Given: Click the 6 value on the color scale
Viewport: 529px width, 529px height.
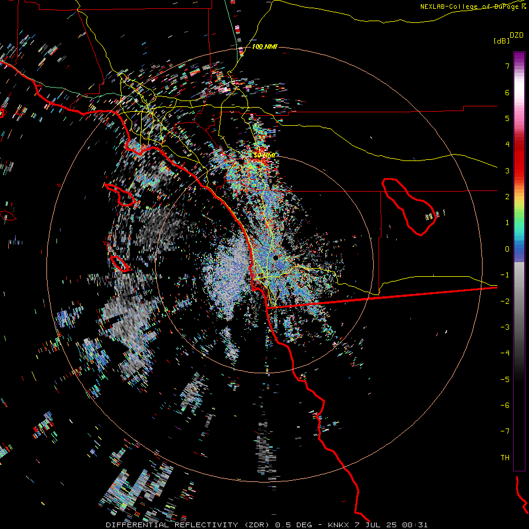Looking at the screenshot, I should (x=507, y=92).
